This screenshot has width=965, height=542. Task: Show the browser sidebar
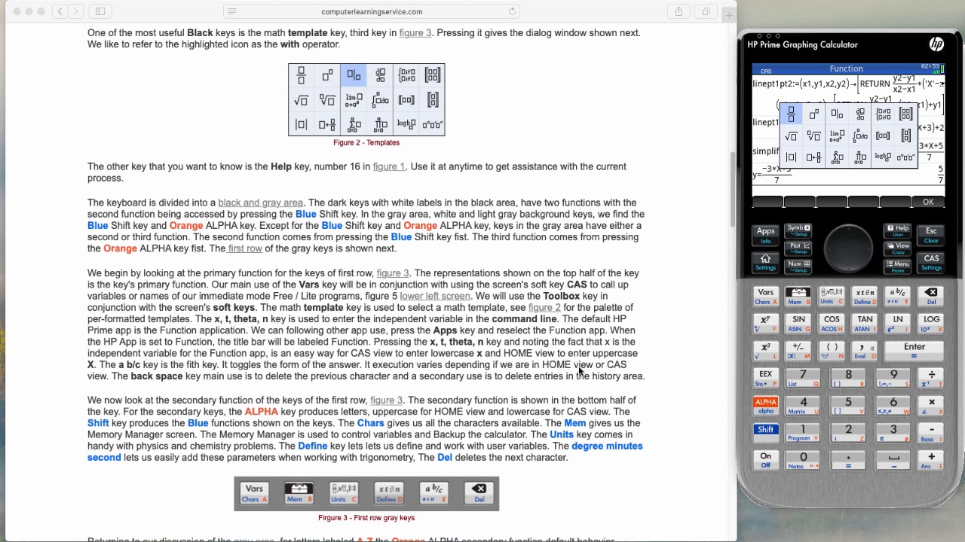pyautogui.click(x=100, y=11)
